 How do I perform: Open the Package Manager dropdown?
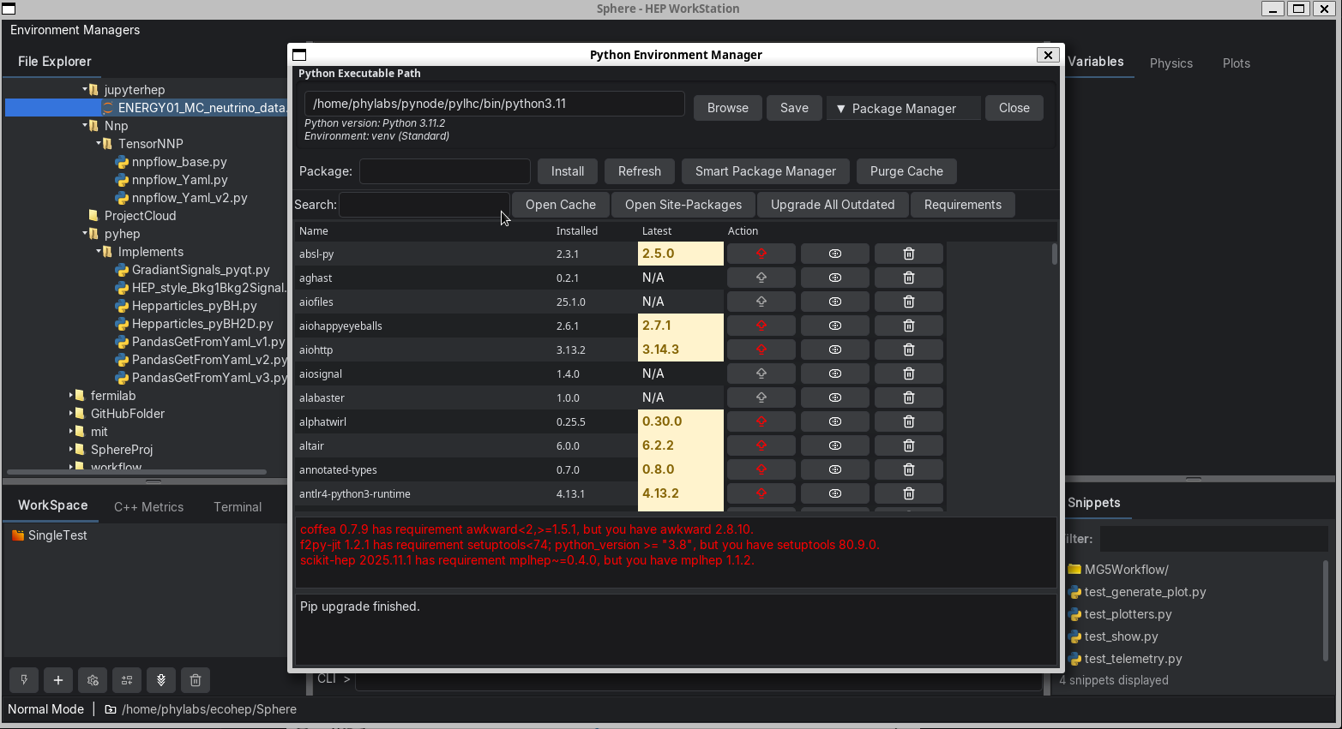(903, 109)
